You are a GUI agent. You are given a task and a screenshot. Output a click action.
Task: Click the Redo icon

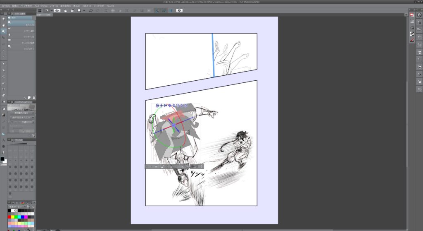[x=97, y=10]
